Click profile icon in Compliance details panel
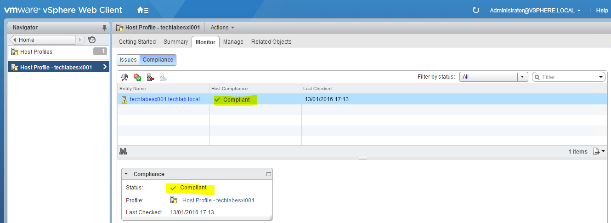 coord(173,200)
